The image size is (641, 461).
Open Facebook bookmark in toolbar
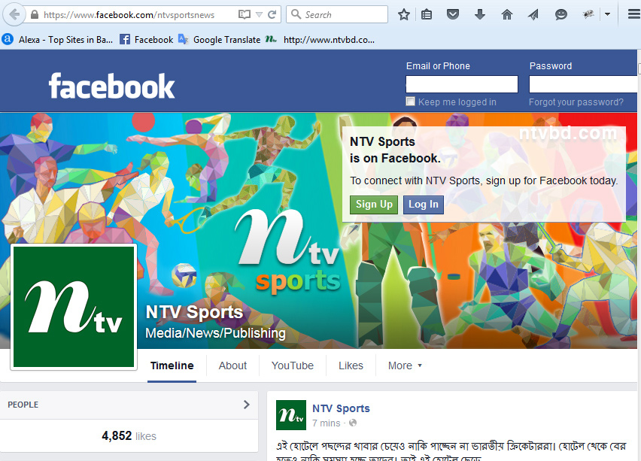click(147, 40)
